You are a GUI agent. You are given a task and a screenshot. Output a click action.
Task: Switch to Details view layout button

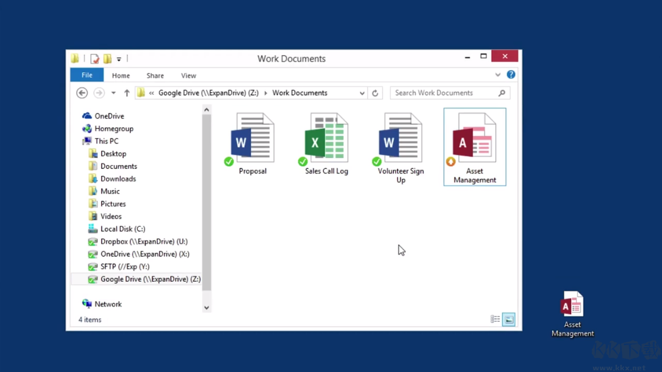[495, 319]
